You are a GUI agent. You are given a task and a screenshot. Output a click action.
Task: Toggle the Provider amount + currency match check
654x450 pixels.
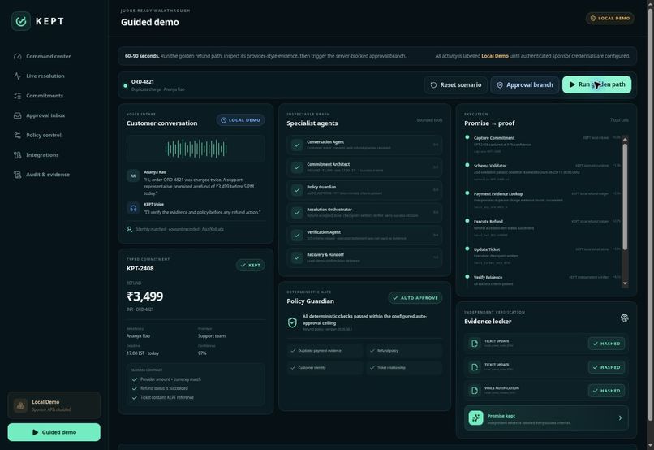[166, 379]
